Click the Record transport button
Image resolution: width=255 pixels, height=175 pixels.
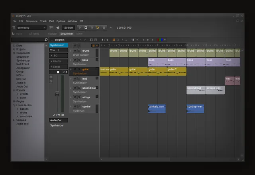pos(104,27)
